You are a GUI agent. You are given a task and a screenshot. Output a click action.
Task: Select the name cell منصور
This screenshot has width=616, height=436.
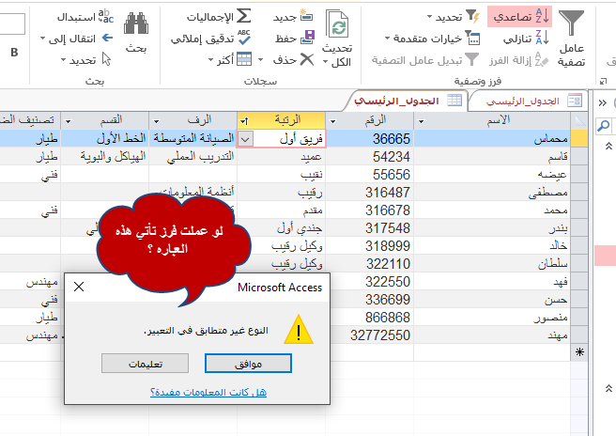coord(492,318)
